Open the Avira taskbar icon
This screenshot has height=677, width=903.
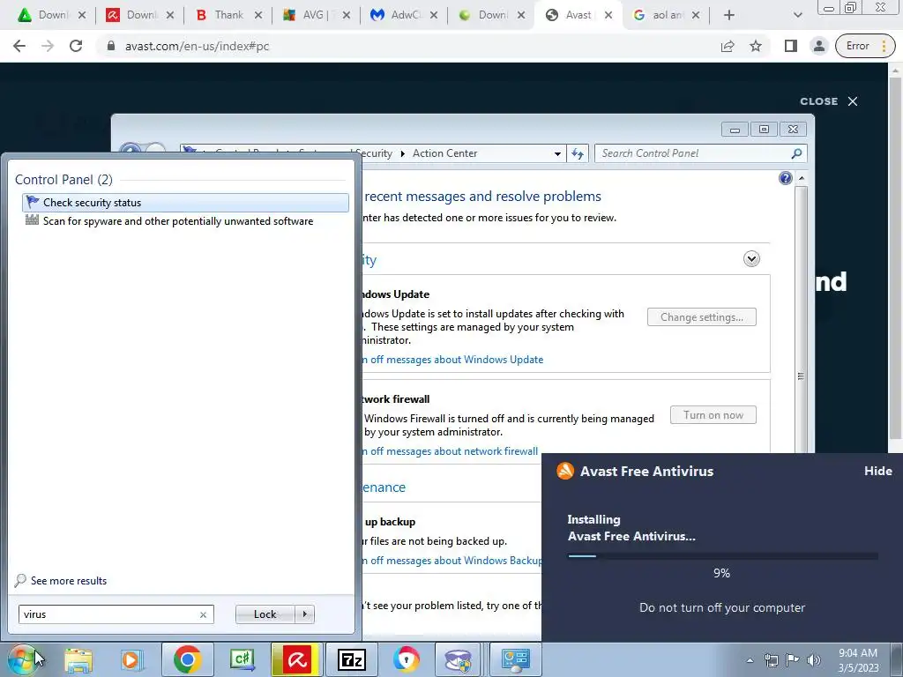click(296, 659)
